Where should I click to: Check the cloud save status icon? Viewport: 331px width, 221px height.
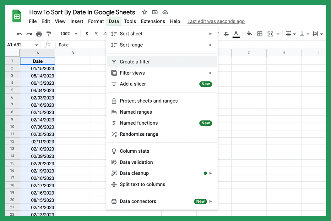point(165,12)
